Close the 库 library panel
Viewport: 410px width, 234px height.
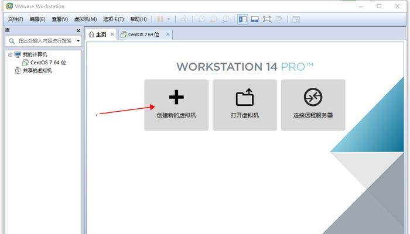(x=78, y=31)
